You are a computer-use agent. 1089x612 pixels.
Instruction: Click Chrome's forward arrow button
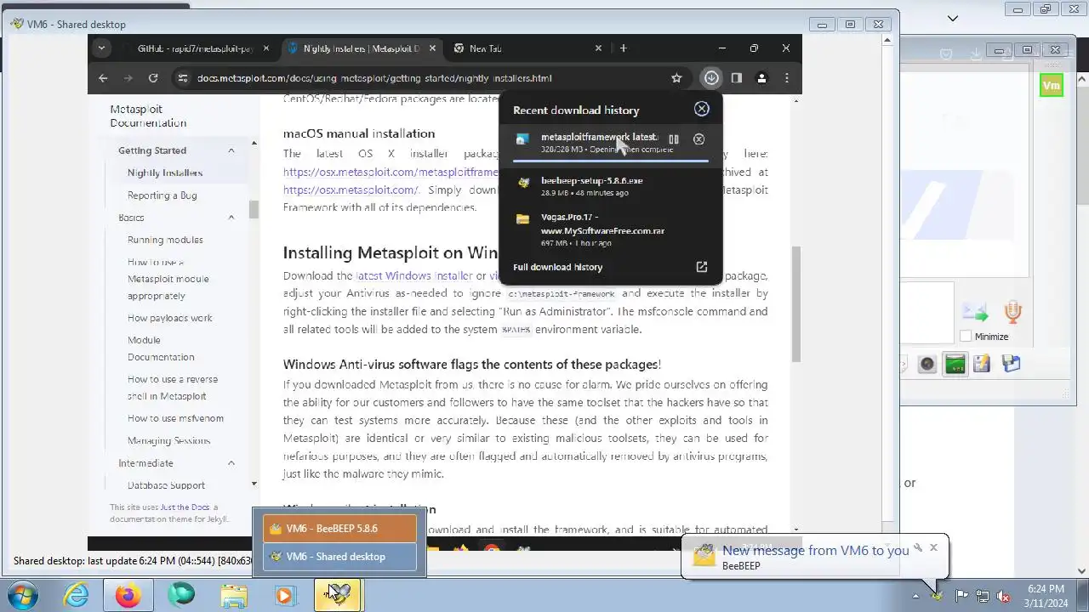point(128,78)
